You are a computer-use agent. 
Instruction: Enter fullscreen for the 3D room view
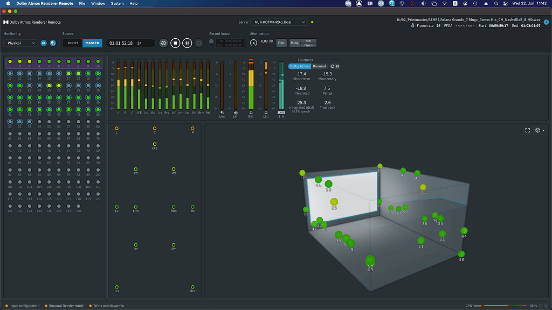[527, 130]
